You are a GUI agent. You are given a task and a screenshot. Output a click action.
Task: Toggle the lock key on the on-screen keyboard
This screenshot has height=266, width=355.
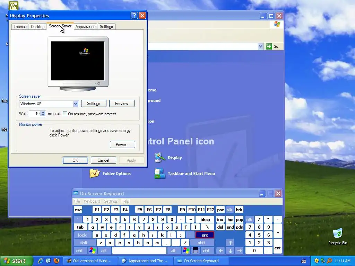[x=83, y=235]
